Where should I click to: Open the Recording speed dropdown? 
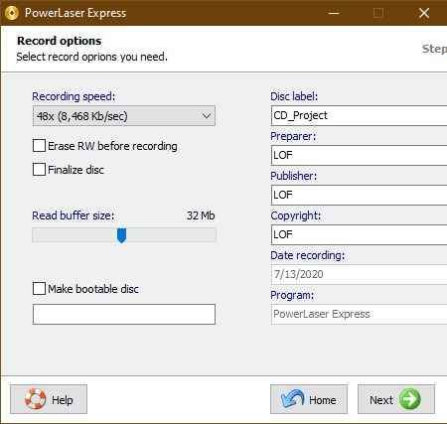[124, 116]
